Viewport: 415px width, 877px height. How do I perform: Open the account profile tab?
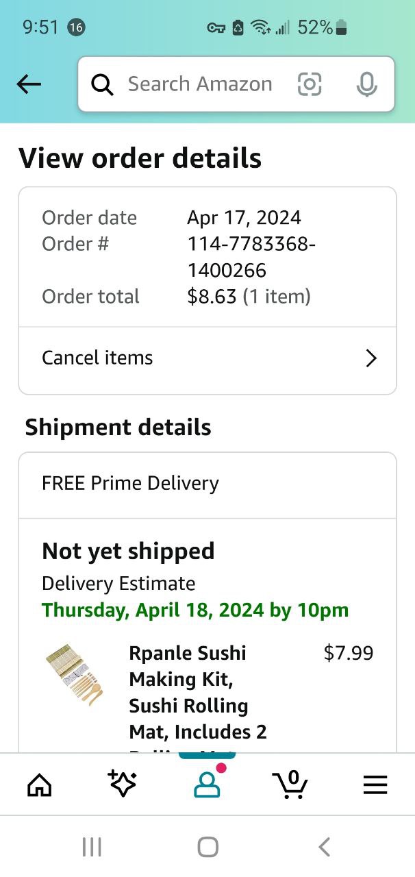207,785
